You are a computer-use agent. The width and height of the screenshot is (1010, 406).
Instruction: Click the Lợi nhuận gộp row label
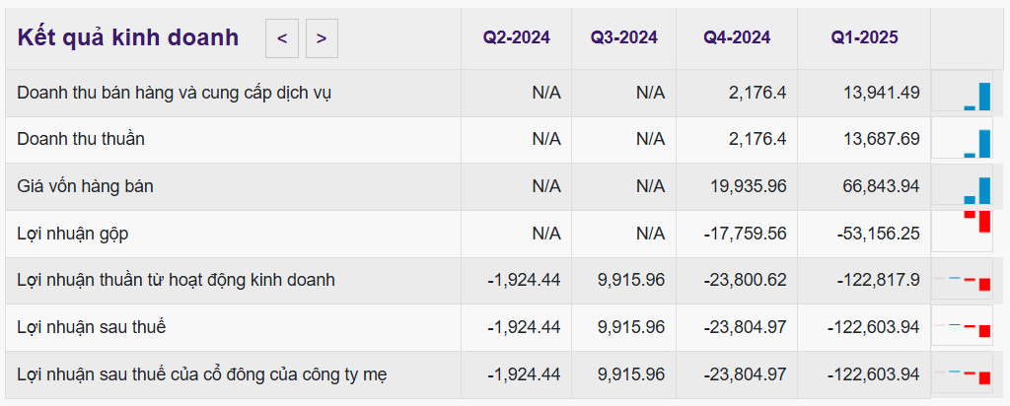click(x=73, y=234)
